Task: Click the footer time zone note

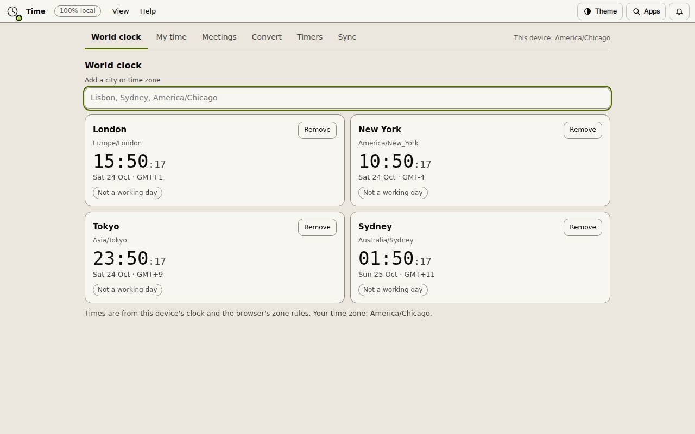Action: (x=258, y=313)
